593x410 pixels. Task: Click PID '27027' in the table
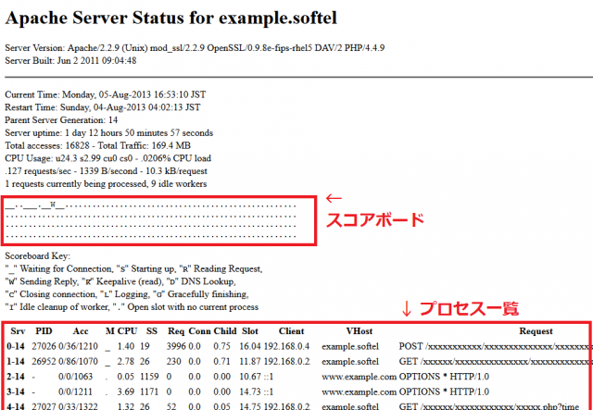[44, 406]
